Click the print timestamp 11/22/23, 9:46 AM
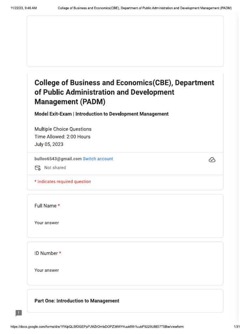The width and height of the screenshot is (250, 334). [x=23, y=8]
